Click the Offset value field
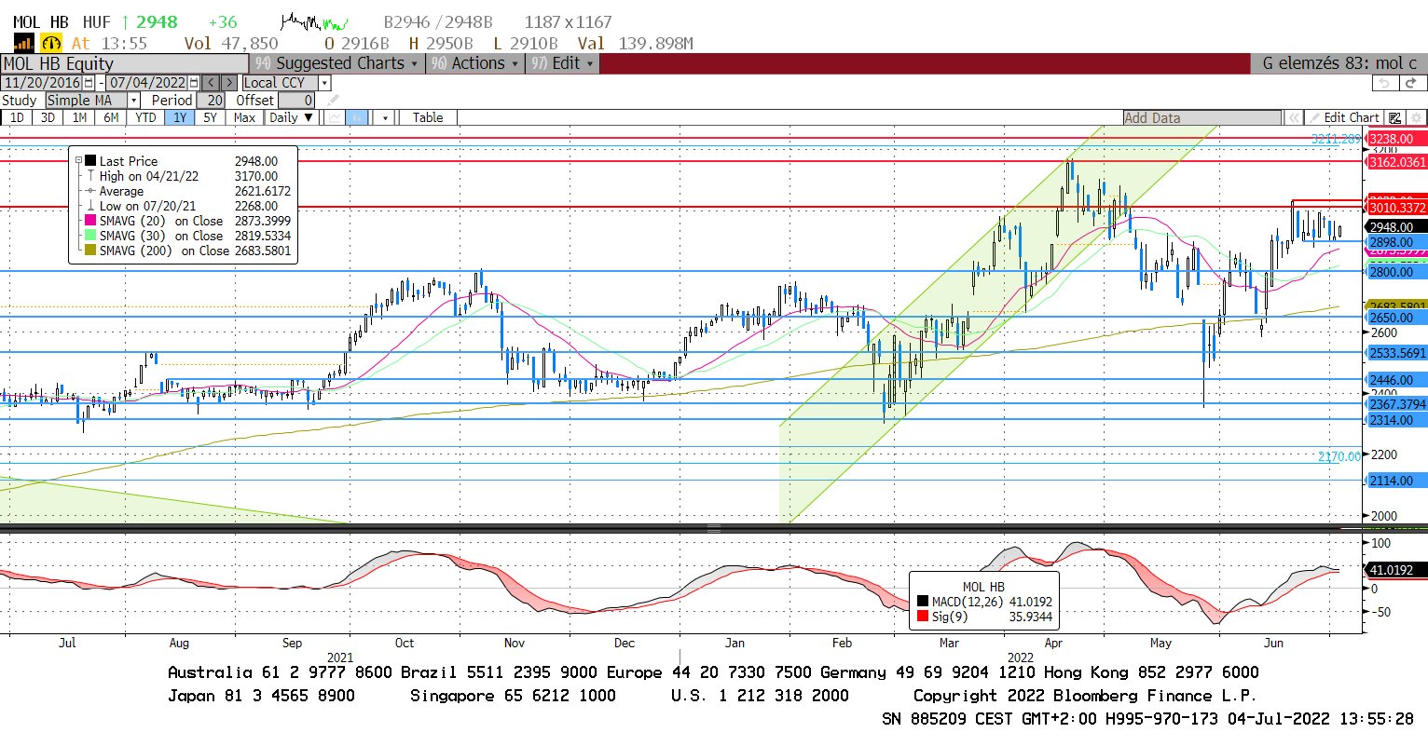Screen dimensions: 1428x746 [x=296, y=100]
